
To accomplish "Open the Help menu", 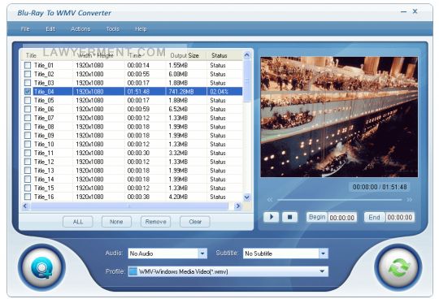I will 141,29.
